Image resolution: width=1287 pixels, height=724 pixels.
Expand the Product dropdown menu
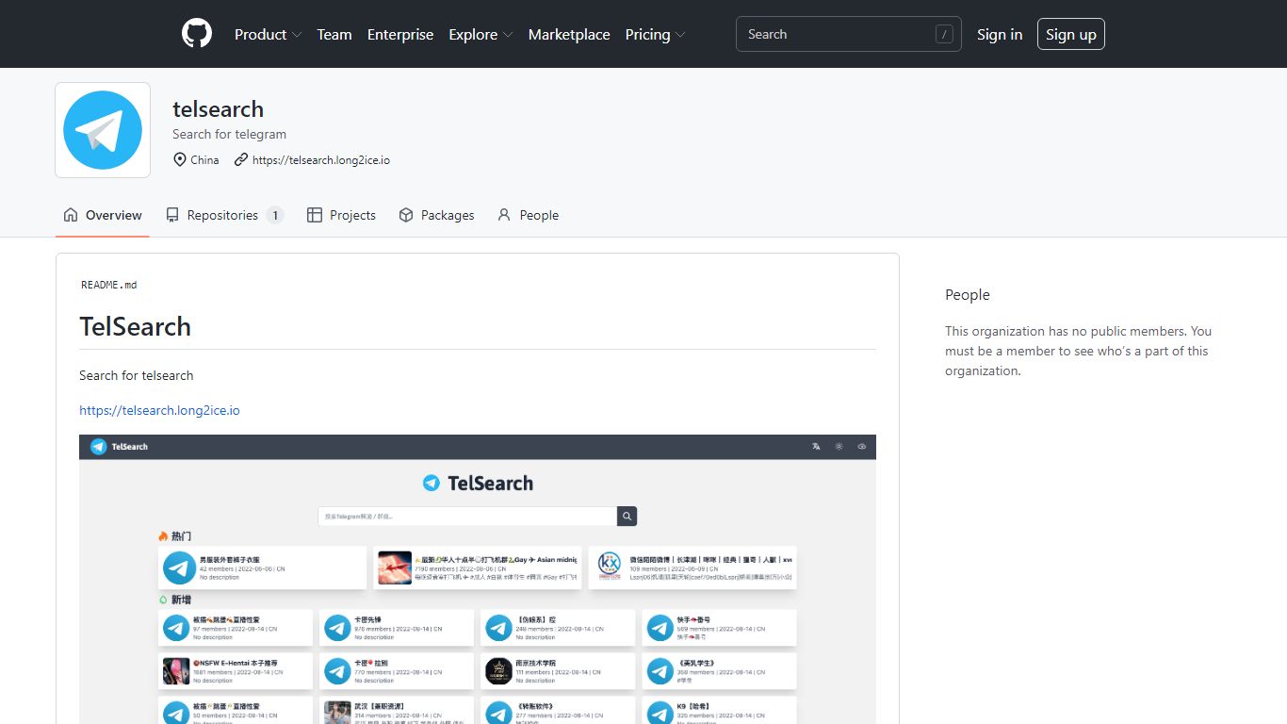268,34
